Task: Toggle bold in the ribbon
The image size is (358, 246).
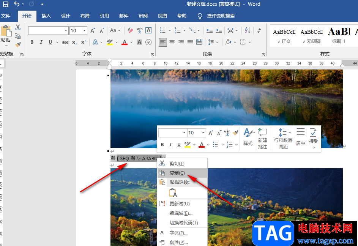Action: [32, 42]
